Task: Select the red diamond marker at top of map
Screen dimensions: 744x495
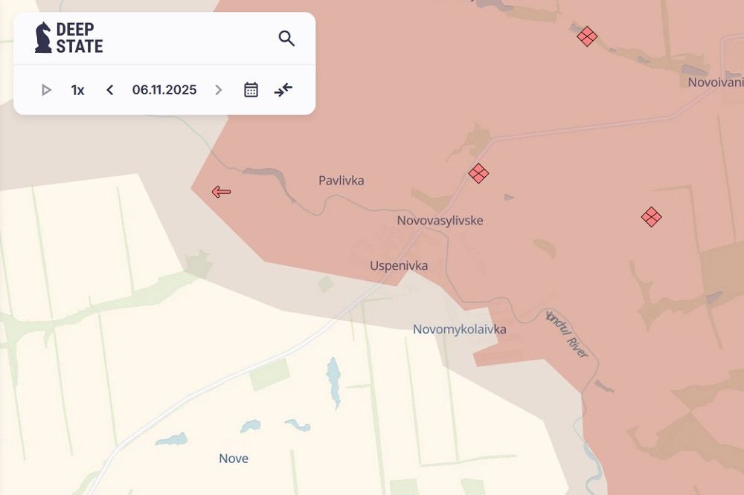Action: pyautogui.click(x=586, y=35)
